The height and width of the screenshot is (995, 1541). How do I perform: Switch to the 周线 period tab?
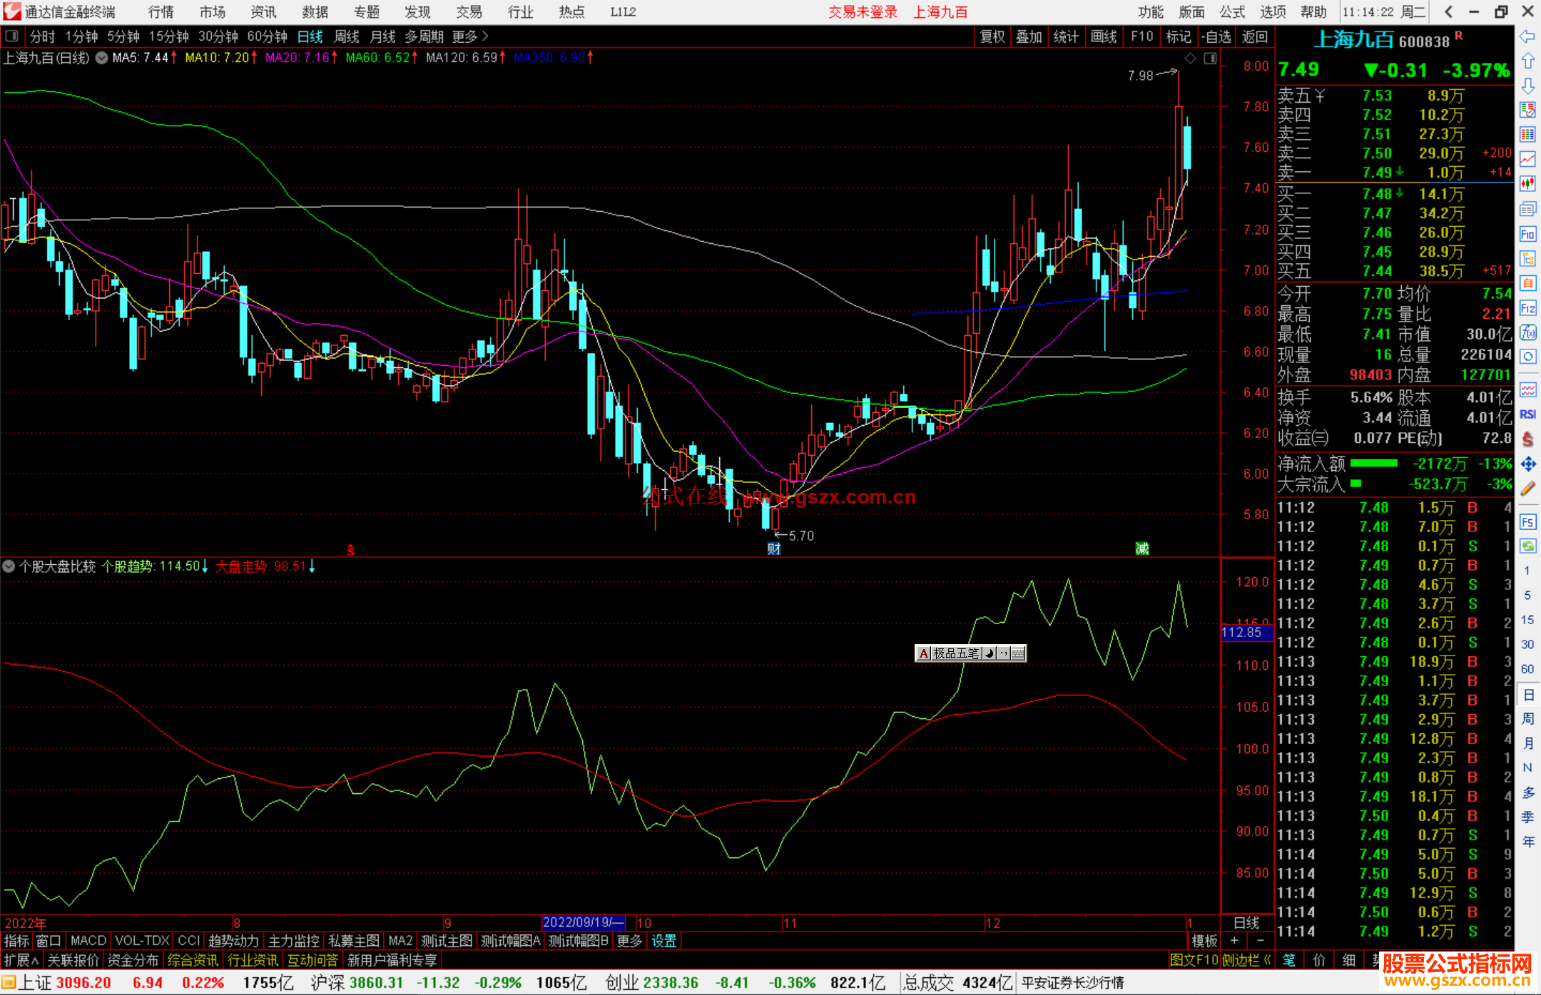click(x=346, y=36)
